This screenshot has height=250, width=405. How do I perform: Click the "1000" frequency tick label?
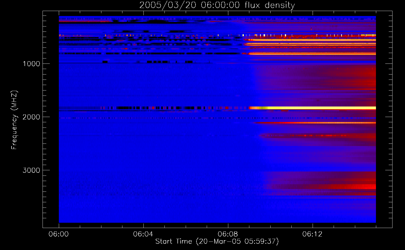point(31,64)
